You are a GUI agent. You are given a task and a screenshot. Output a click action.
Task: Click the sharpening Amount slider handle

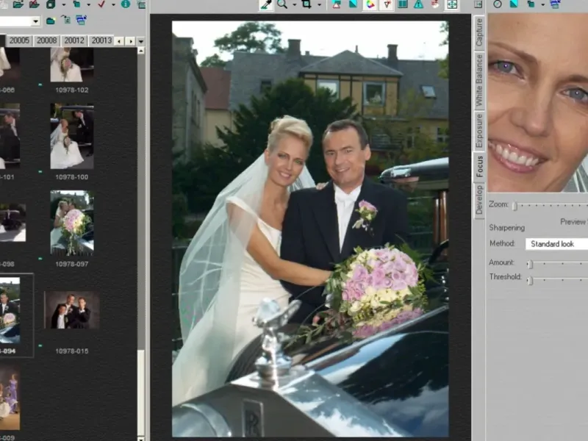point(530,264)
